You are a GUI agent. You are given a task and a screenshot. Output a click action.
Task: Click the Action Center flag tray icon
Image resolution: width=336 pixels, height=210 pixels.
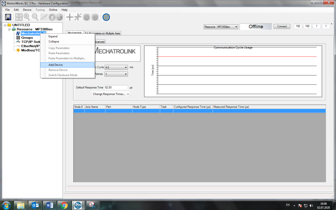click(300, 205)
